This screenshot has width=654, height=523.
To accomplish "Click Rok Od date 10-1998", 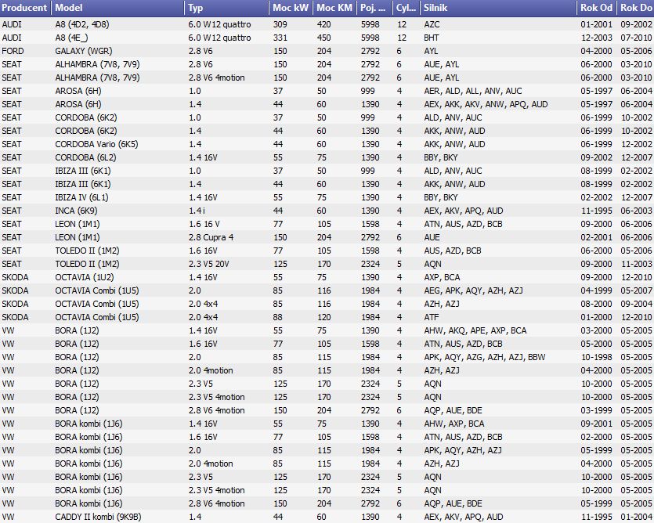I will tap(597, 358).
